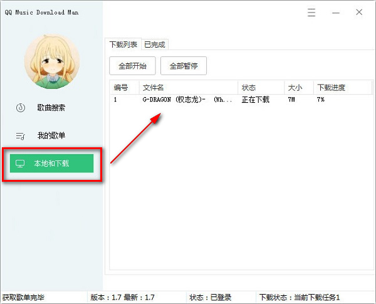Image resolution: width=376 pixels, height=304 pixels.
Task: Click the anime avatar profile picture
Action: tap(52, 61)
